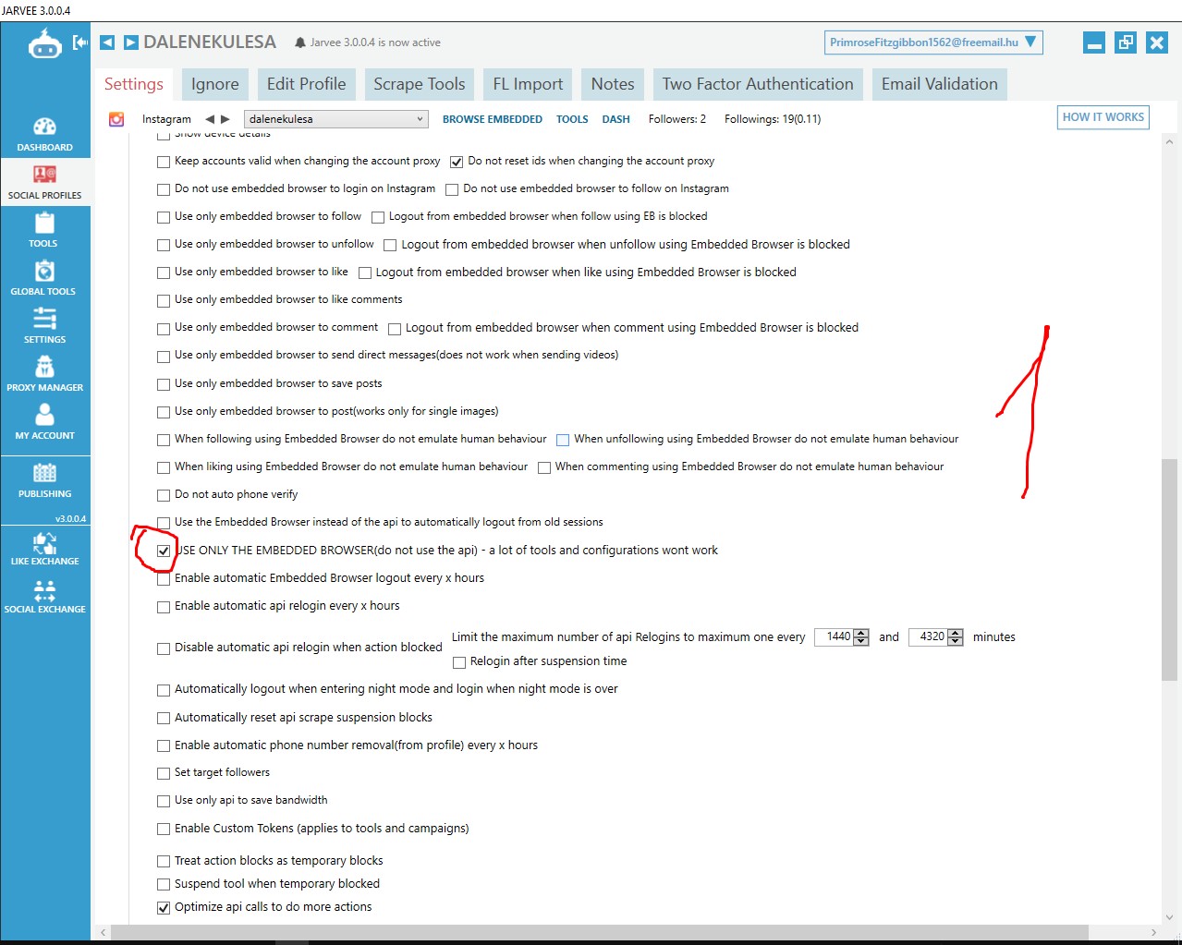
Task: Go to previous profile blue arrow
Action: (x=107, y=42)
